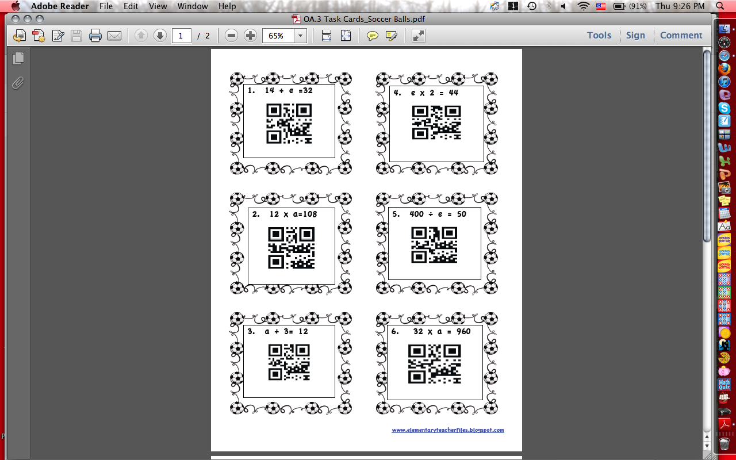
Task: Open a file with the Open icon
Action: pyautogui.click(x=19, y=35)
